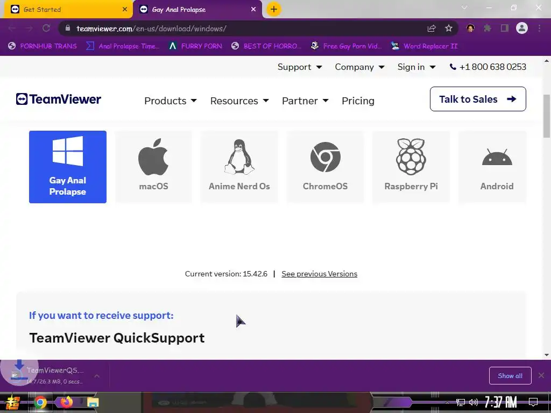Select the Windows logo download tile

click(67, 167)
